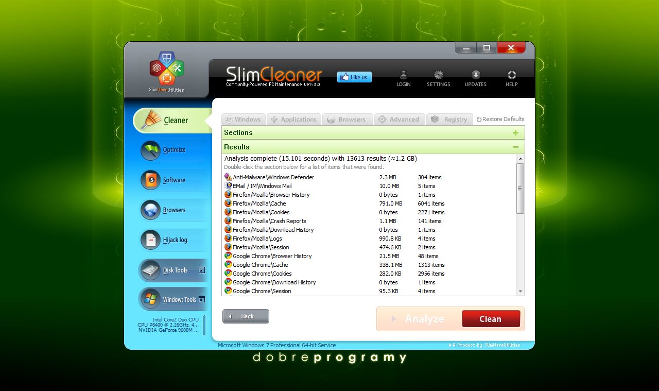The height and width of the screenshot is (391, 659).
Task: Click the 21.5 MB size value
Action: (x=389, y=256)
